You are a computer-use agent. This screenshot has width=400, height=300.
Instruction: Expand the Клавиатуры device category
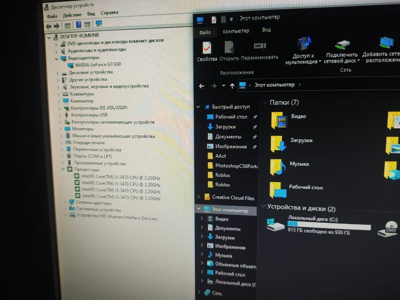[59, 94]
